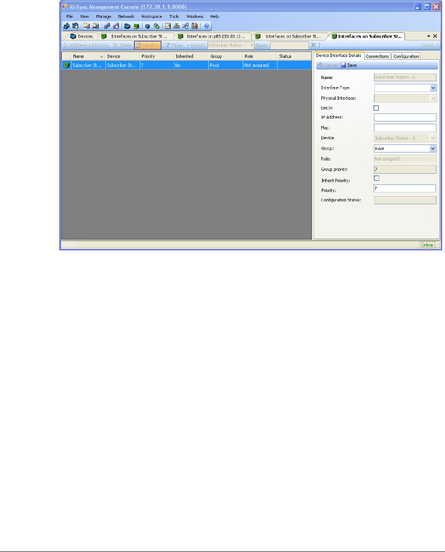Image resolution: width=445 pixels, height=552 pixels.
Task: Open the map view toolbar icon
Action: pos(168,26)
